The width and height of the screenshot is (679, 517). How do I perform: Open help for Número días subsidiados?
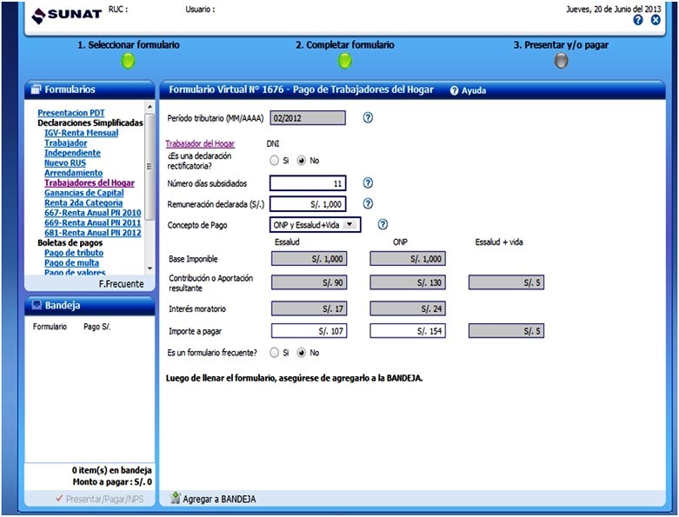[368, 183]
